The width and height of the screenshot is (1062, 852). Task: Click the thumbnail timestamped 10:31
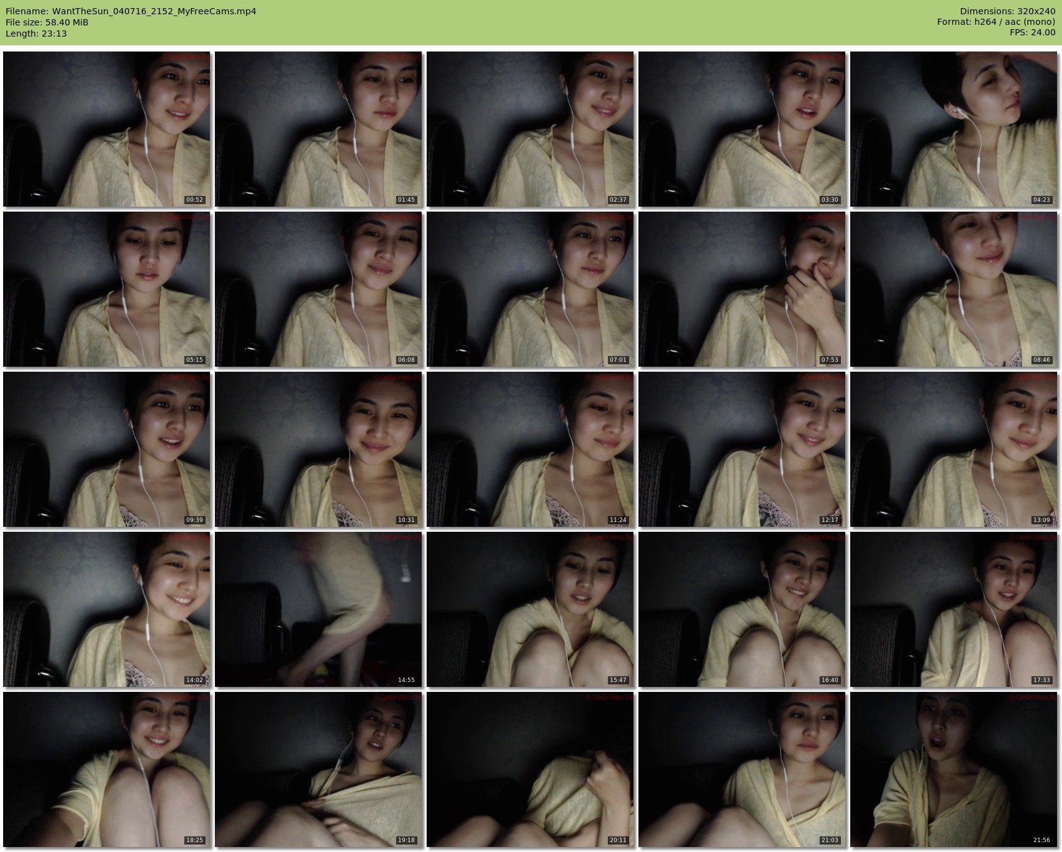pyautogui.click(x=319, y=449)
